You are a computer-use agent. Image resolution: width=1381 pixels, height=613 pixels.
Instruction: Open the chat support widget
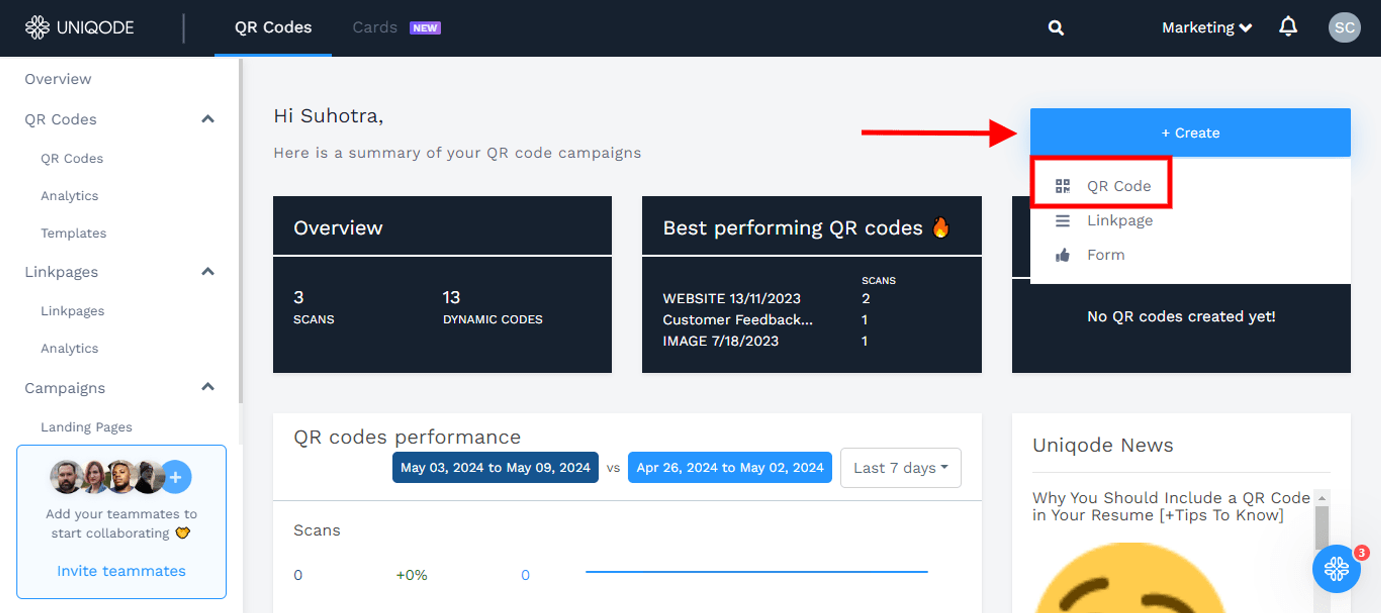click(x=1336, y=569)
